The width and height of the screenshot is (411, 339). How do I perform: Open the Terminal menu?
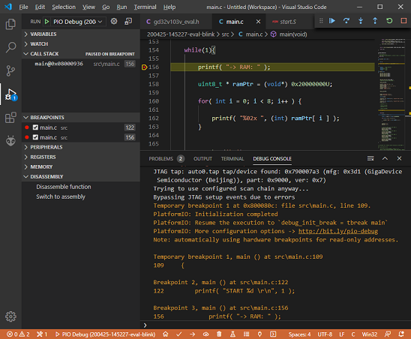click(x=145, y=7)
